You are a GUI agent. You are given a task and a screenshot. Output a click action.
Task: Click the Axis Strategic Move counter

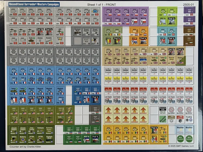[x=78, y=32]
